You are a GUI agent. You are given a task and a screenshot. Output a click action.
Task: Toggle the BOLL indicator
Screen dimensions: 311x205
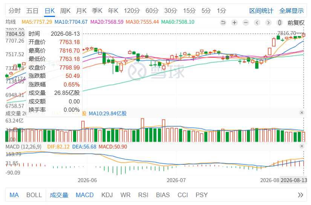click(x=34, y=195)
